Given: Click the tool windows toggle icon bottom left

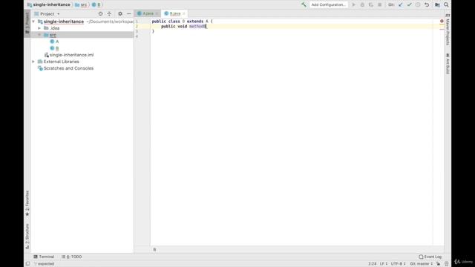Looking at the screenshot, I should click(x=27, y=264).
